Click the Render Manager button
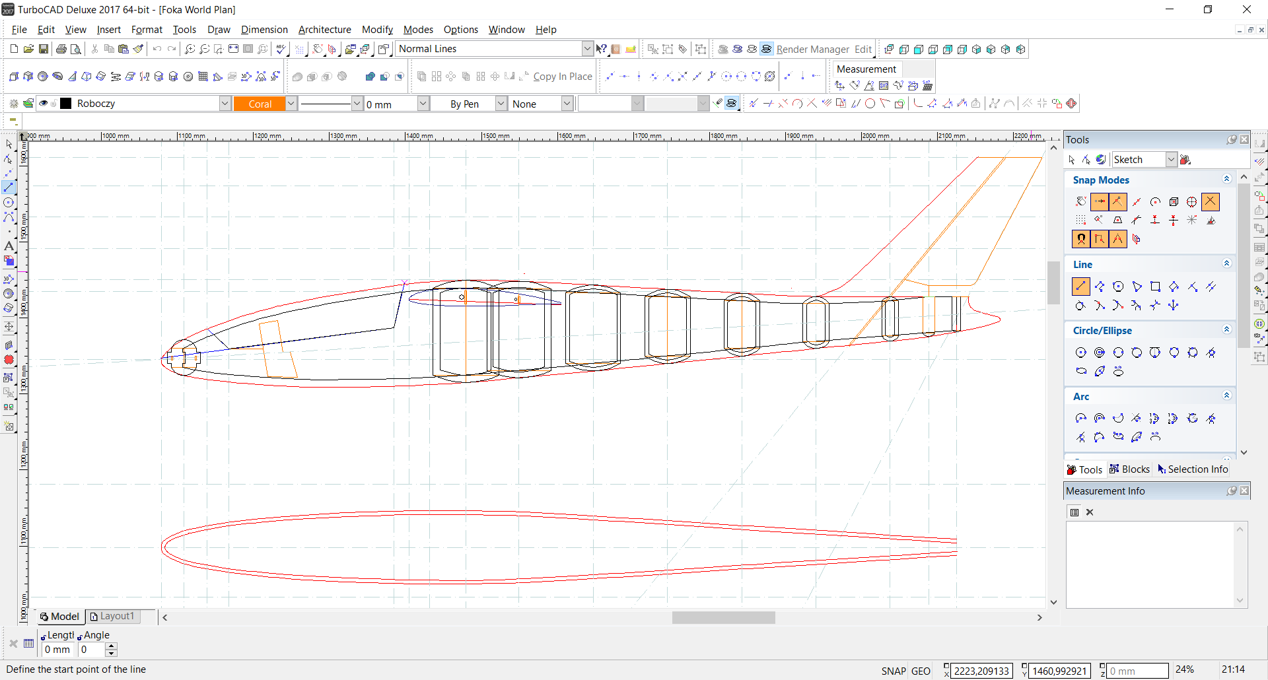Viewport: 1268px width, 680px height. 812,50
